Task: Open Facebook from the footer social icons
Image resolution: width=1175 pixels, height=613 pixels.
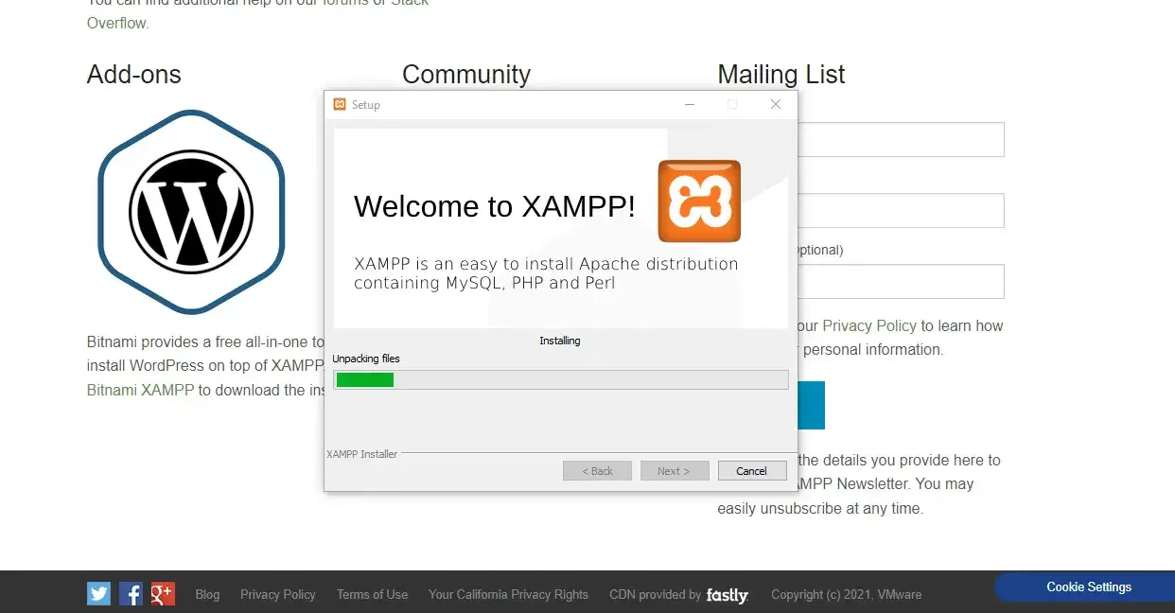Action: coord(131,593)
